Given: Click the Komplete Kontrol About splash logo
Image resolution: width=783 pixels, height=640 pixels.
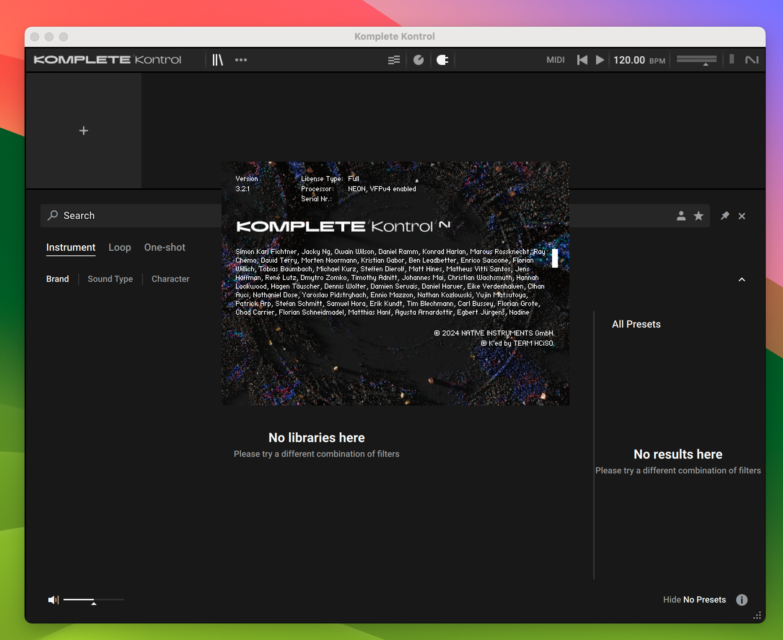Looking at the screenshot, I should tap(343, 226).
